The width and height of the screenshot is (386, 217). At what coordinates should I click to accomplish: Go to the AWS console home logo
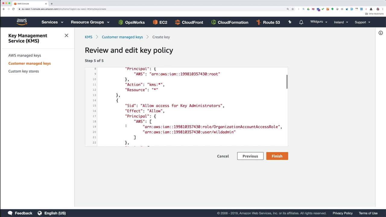click(x=22, y=22)
